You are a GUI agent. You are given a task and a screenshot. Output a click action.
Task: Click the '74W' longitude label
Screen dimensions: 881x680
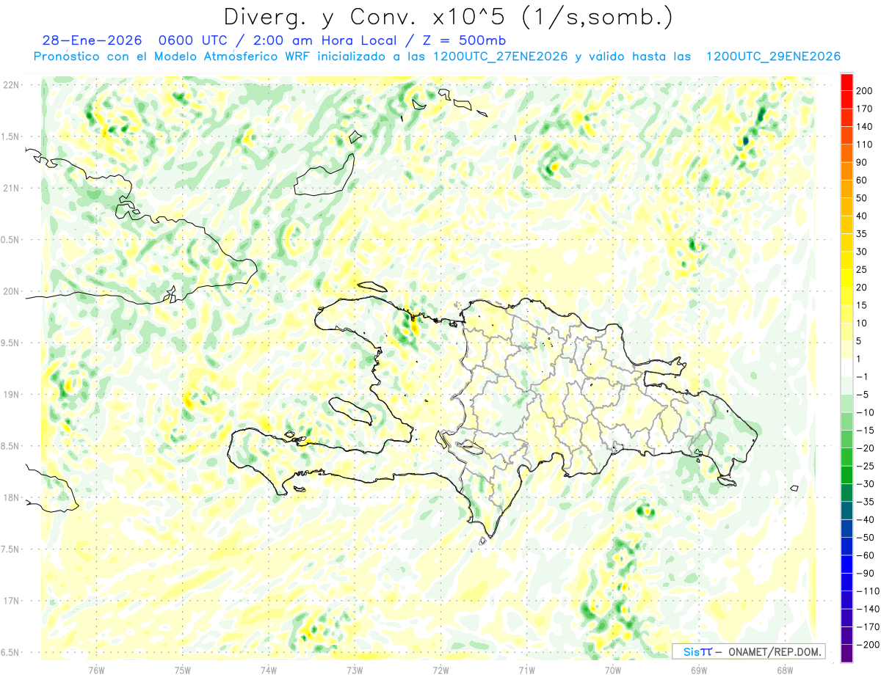tap(269, 670)
